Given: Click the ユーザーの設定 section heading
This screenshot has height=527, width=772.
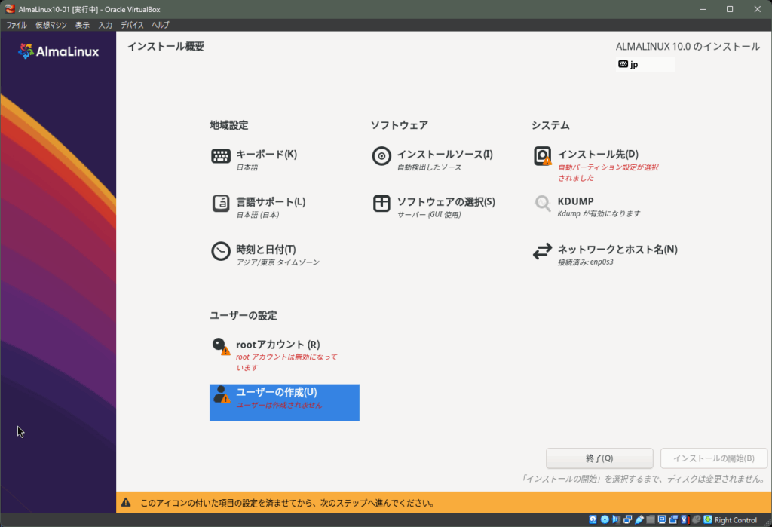Looking at the screenshot, I should 244,315.
